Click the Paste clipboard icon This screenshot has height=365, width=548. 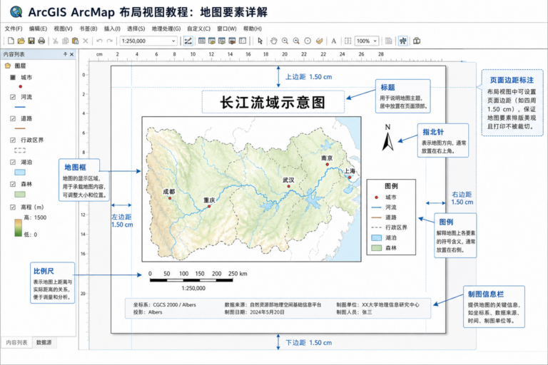click(x=75, y=41)
